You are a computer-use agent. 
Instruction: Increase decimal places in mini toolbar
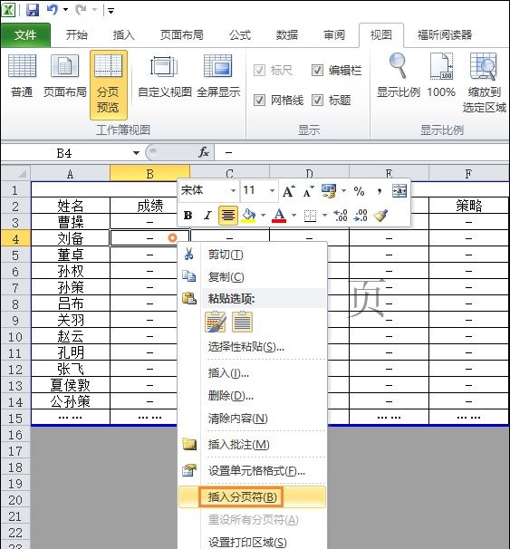click(341, 215)
